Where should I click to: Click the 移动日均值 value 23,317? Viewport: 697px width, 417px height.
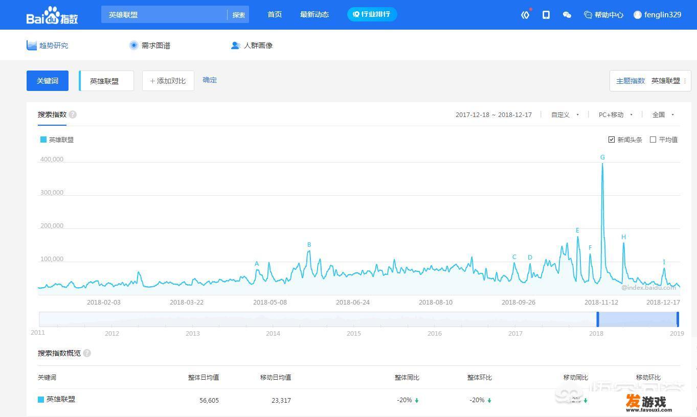281,400
